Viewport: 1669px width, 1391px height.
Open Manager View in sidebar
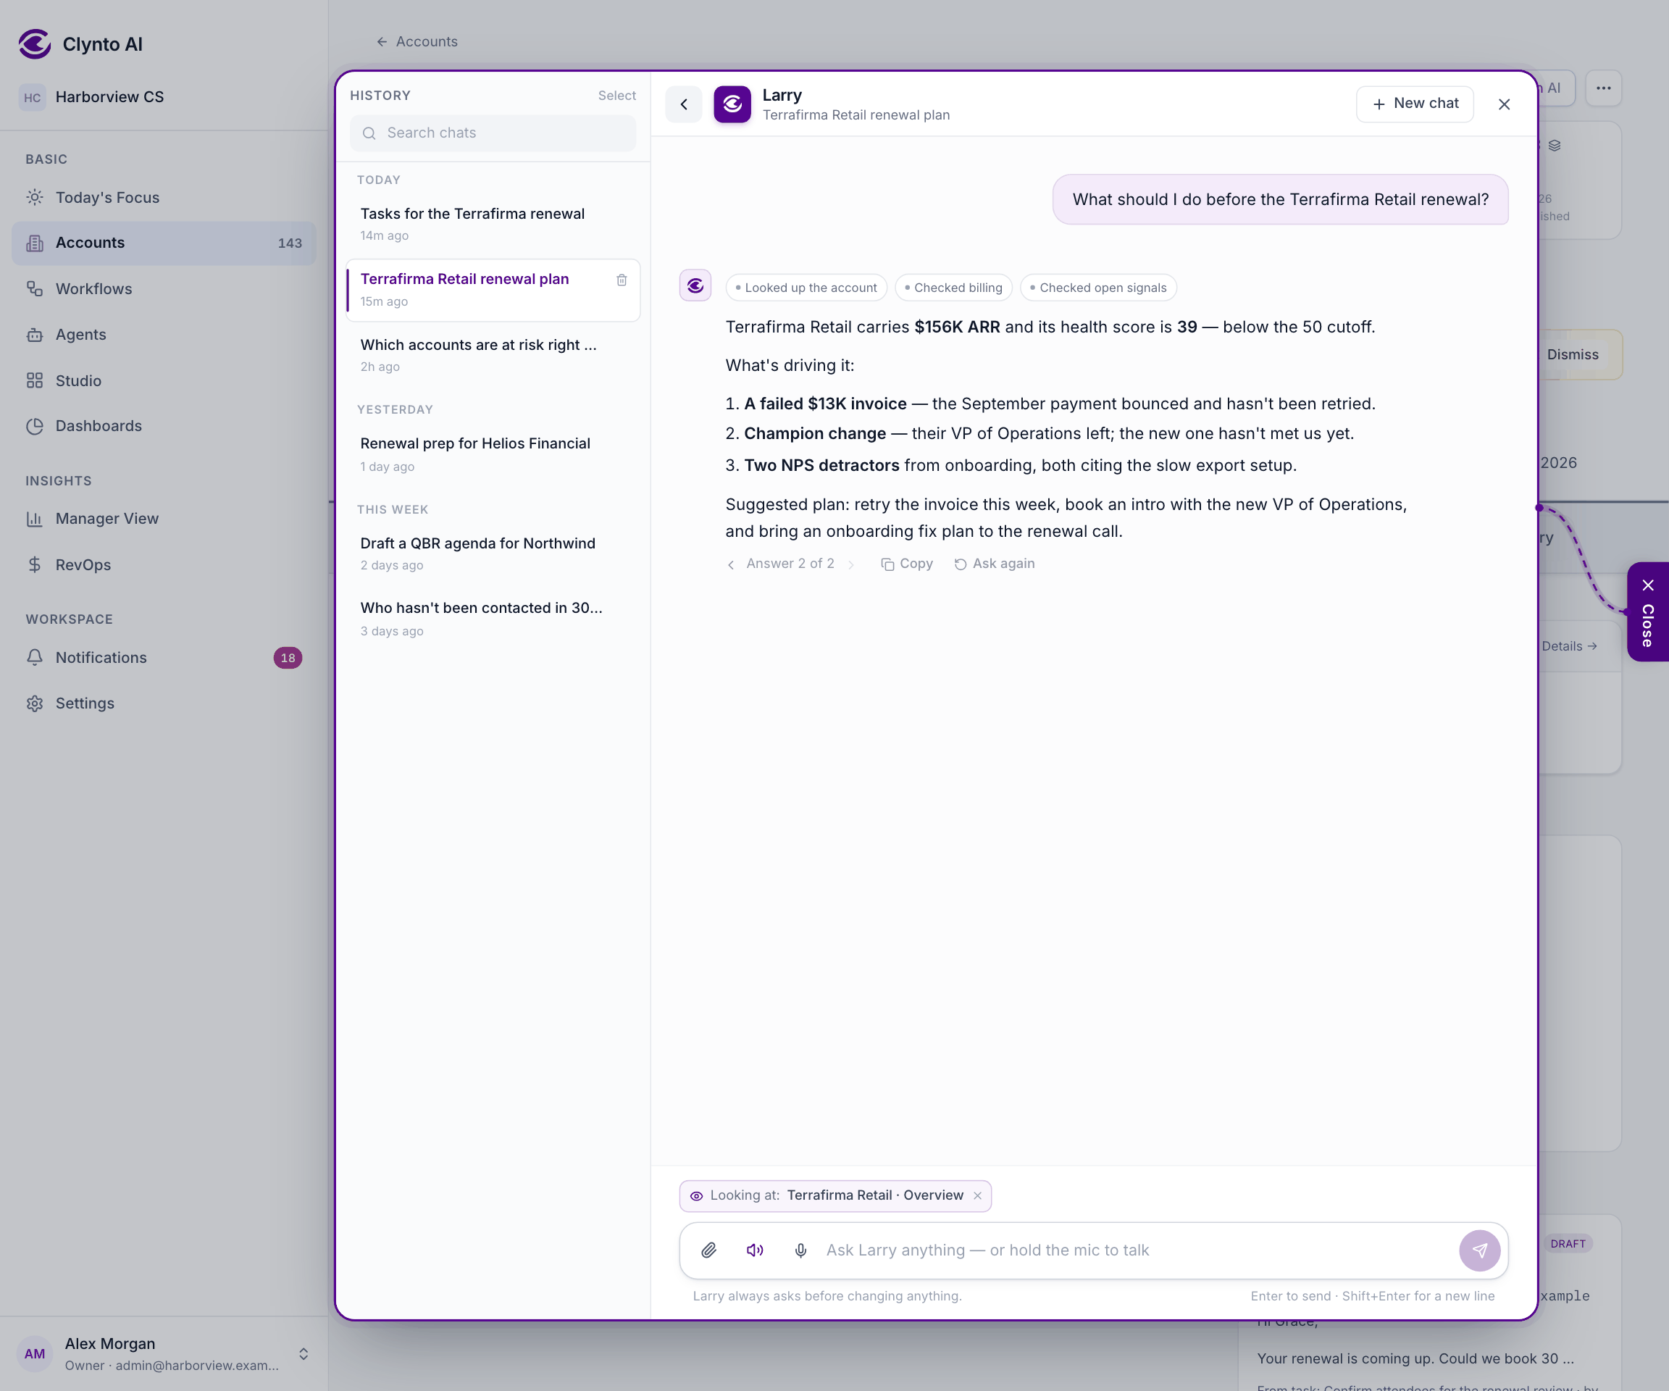[x=164, y=518]
